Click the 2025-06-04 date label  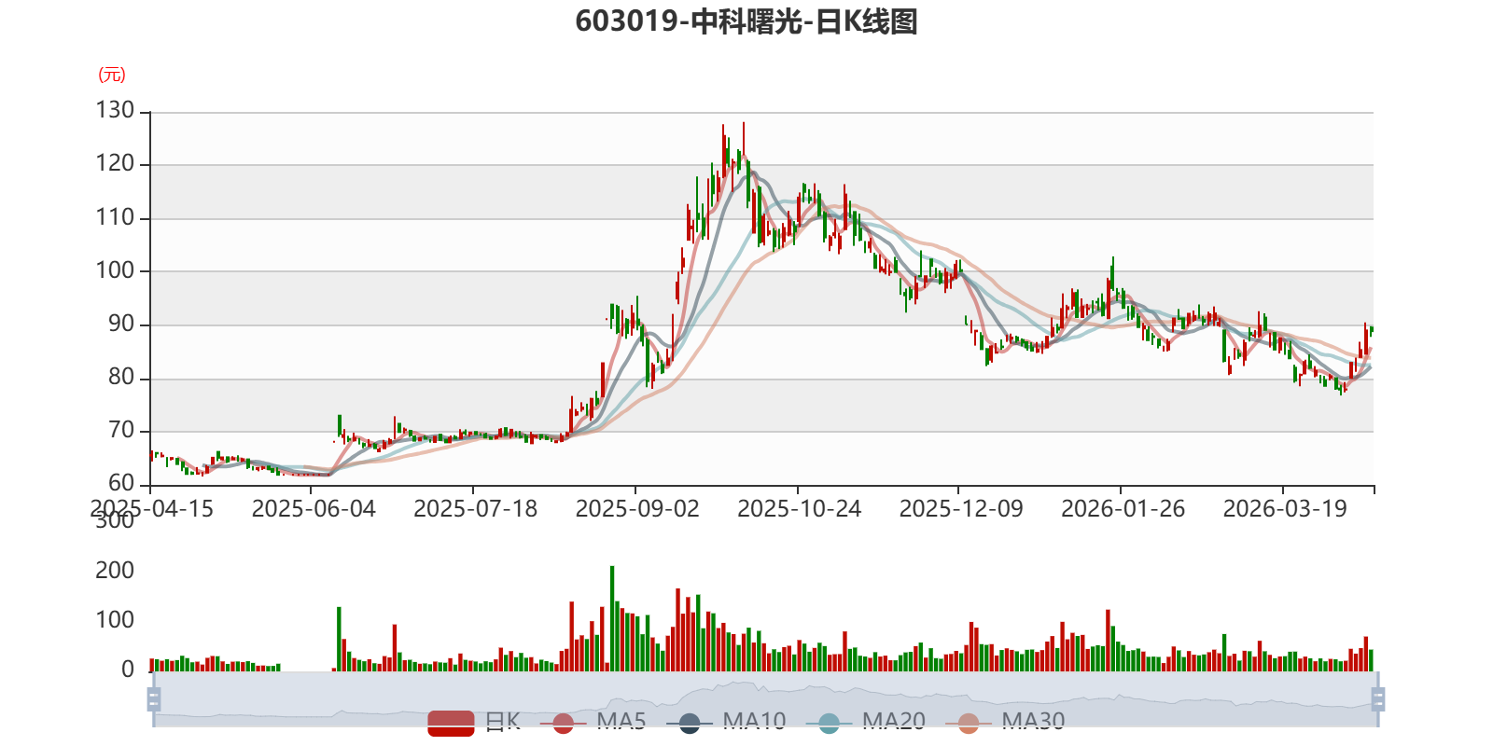click(x=314, y=509)
